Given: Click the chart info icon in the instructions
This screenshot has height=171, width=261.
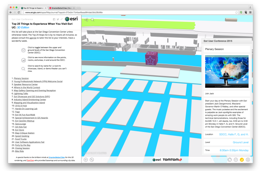Looking at the screenshot, I should click(x=24, y=60).
